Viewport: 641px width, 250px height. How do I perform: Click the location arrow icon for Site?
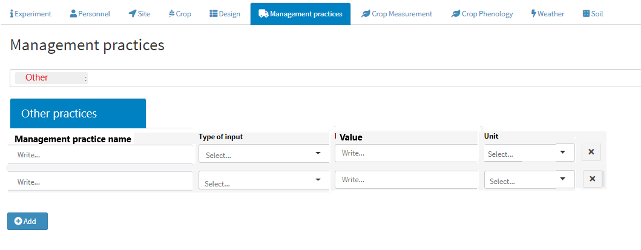point(132,13)
